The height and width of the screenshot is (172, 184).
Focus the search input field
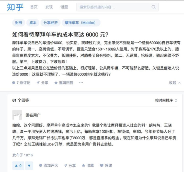pyautogui.click(x=118, y=7)
